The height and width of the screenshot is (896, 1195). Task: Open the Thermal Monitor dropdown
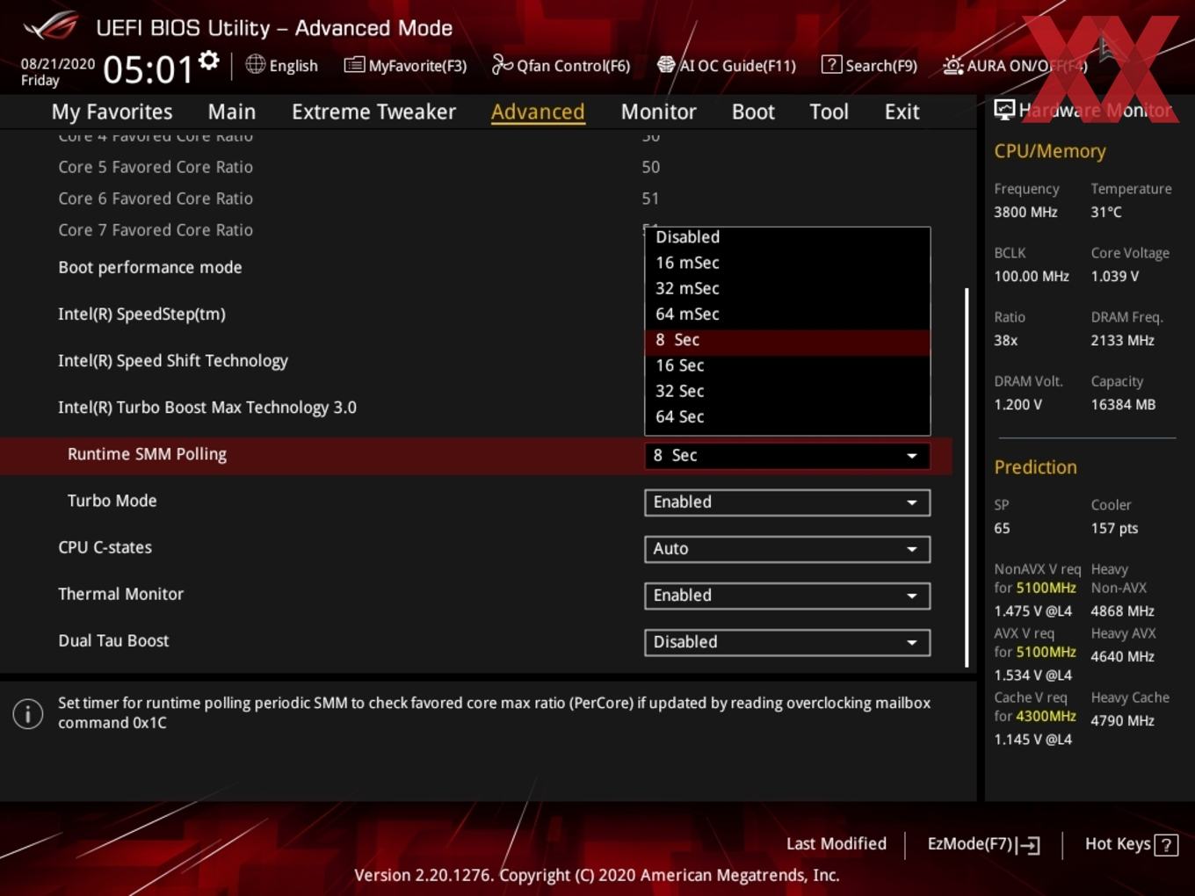click(x=787, y=595)
